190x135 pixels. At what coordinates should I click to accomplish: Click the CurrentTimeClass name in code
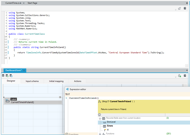point(35,34)
